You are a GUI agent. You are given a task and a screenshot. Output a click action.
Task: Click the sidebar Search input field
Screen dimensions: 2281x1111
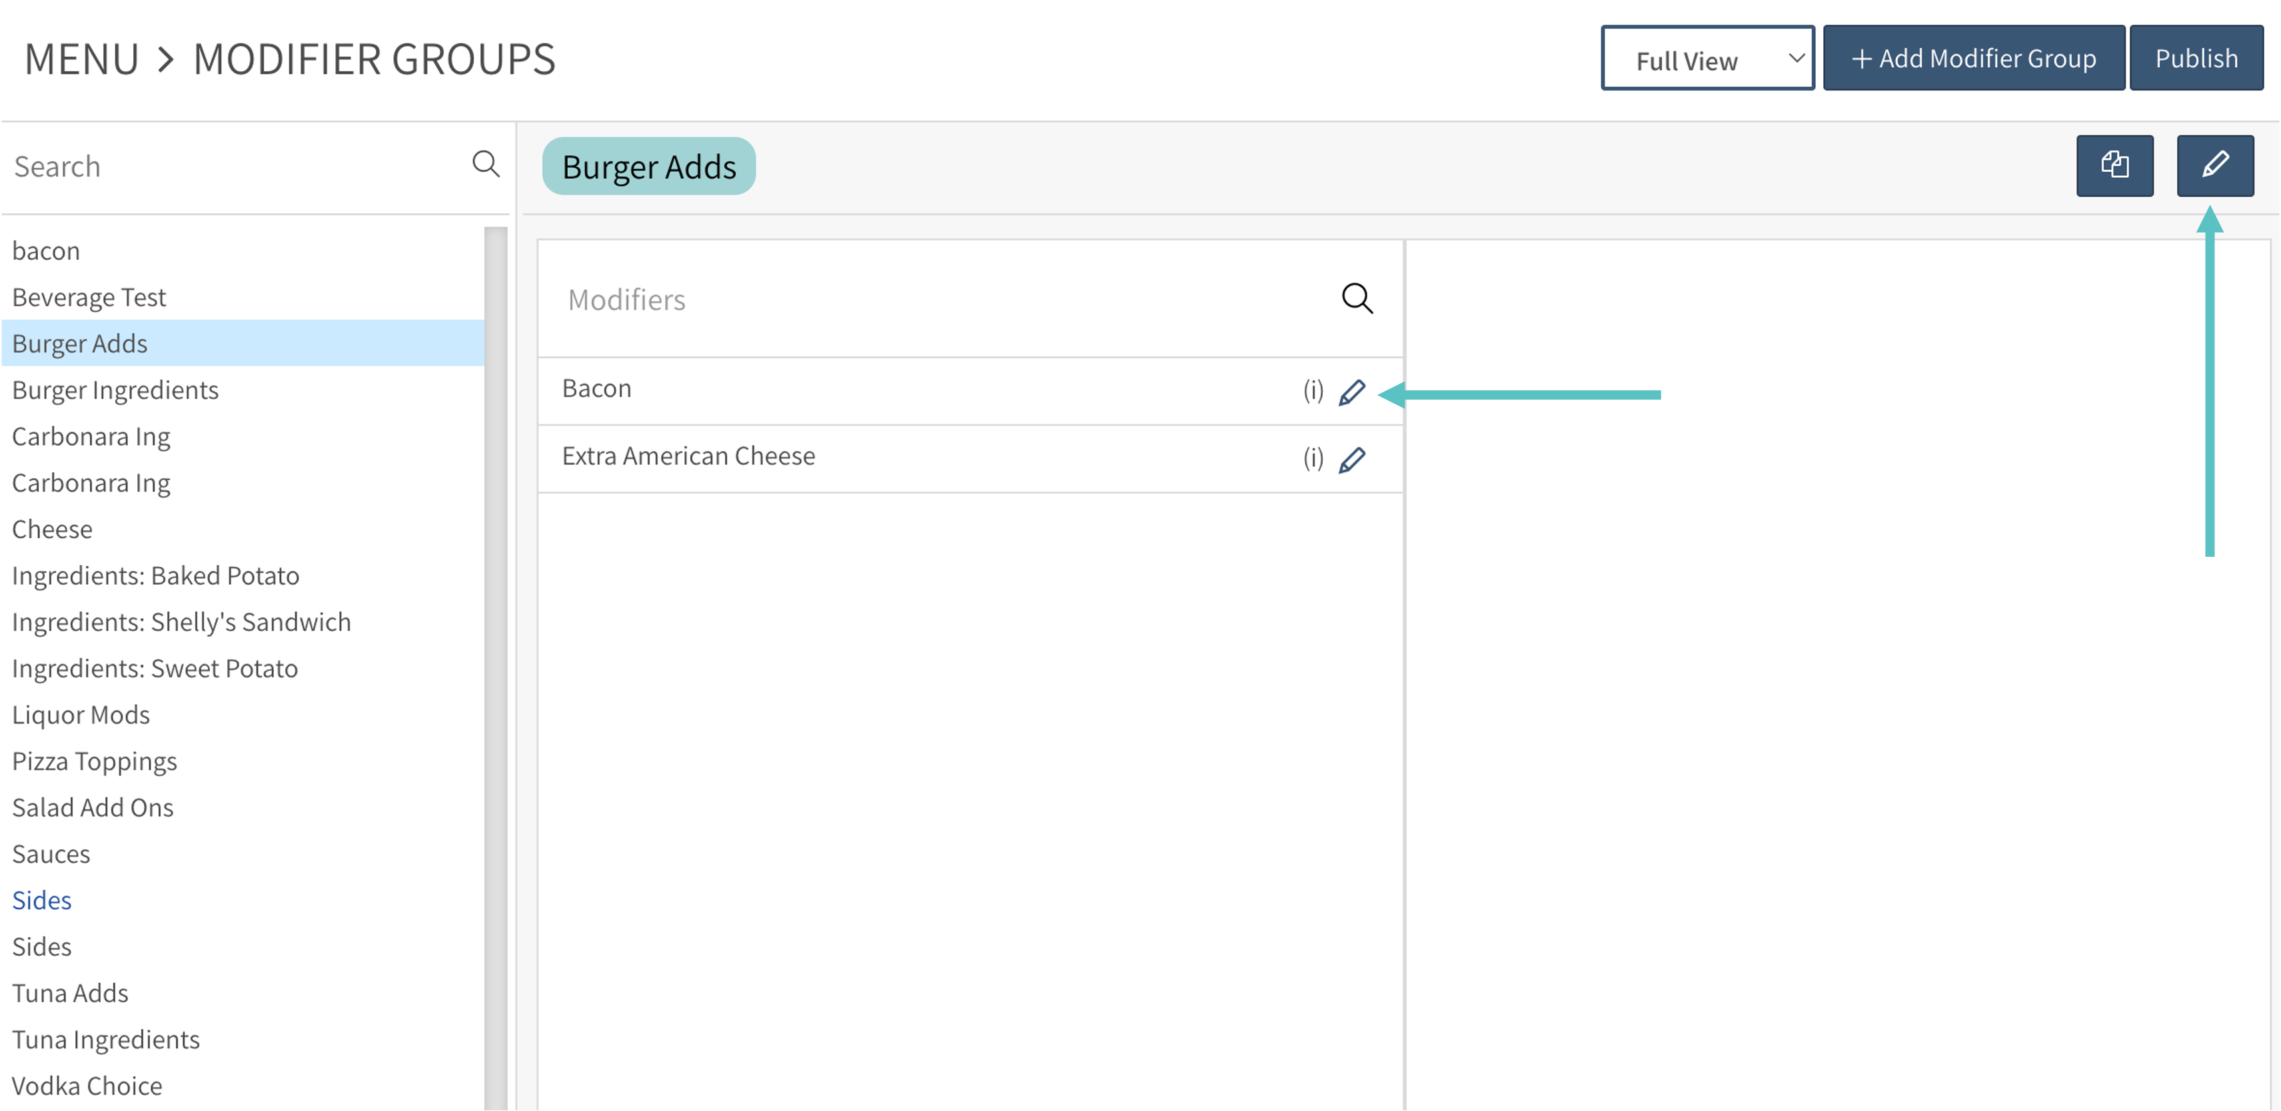(x=230, y=167)
